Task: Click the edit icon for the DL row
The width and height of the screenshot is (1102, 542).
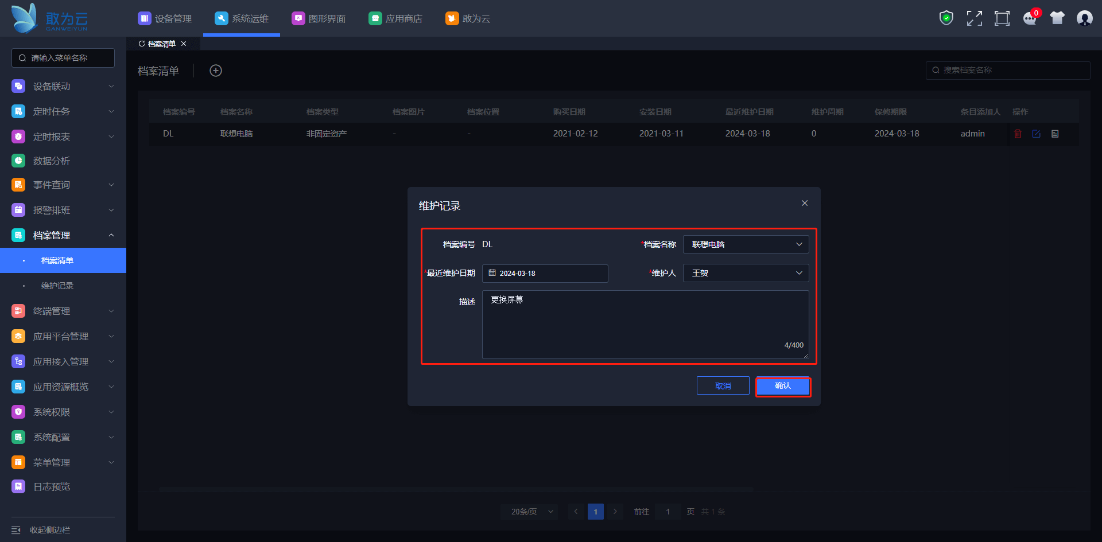Action: click(x=1036, y=134)
